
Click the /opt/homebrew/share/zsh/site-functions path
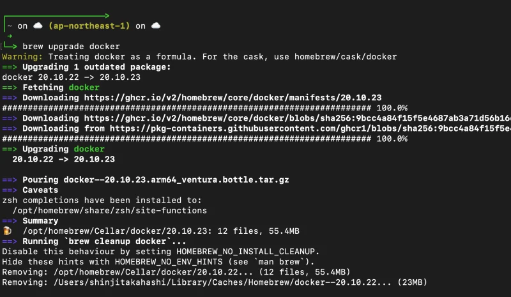point(109,210)
